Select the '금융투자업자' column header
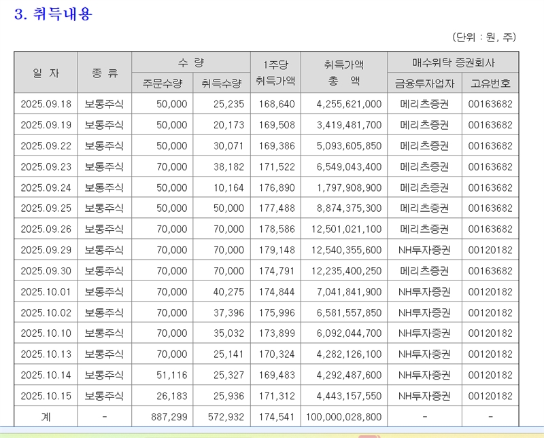The height and width of the screenshot is (438, 544). pos(424,84)
